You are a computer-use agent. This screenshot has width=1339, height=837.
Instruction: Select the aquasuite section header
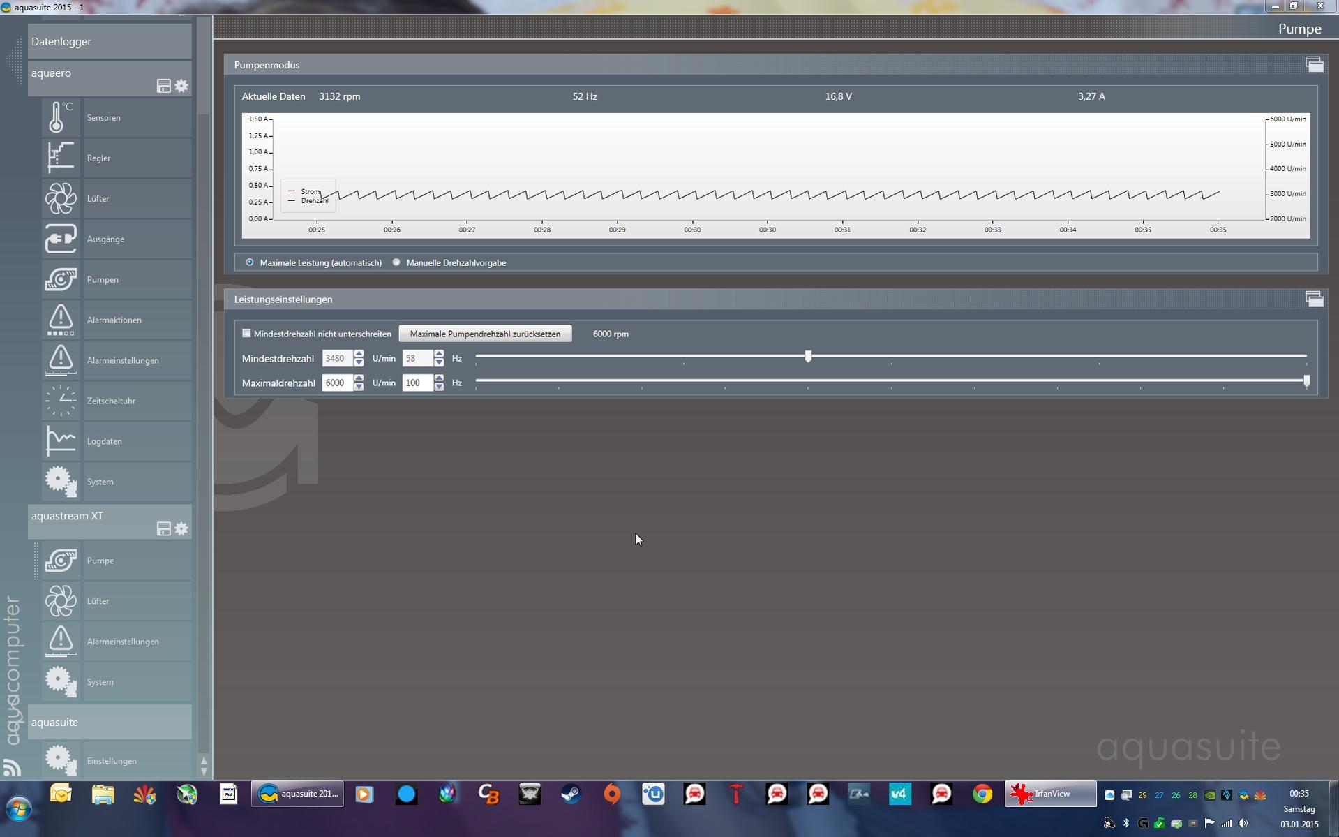pos(110,722)
